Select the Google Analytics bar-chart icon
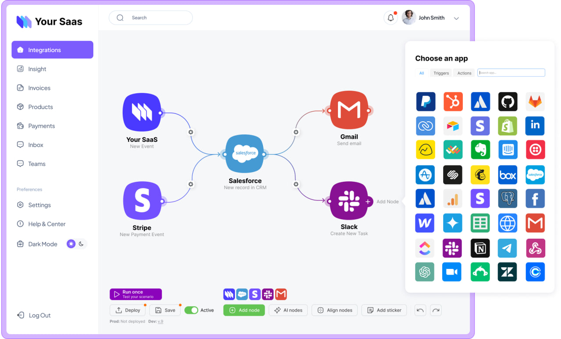Image resolution: width=561 pixels, height=339 pixels. [453, 198]
